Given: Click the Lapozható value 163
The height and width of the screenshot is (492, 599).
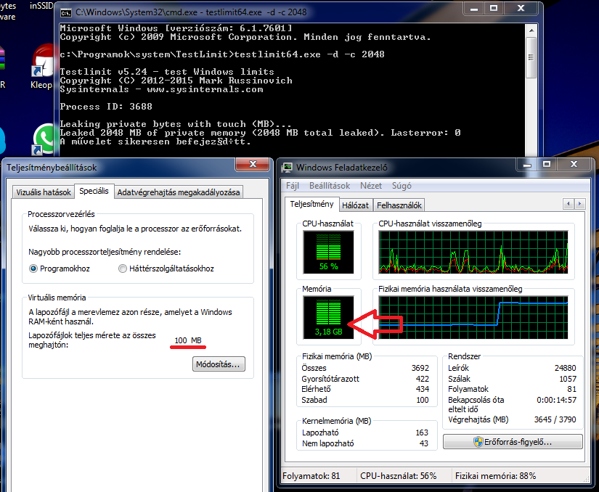Looking at the screenshot, I should (422, 432).
